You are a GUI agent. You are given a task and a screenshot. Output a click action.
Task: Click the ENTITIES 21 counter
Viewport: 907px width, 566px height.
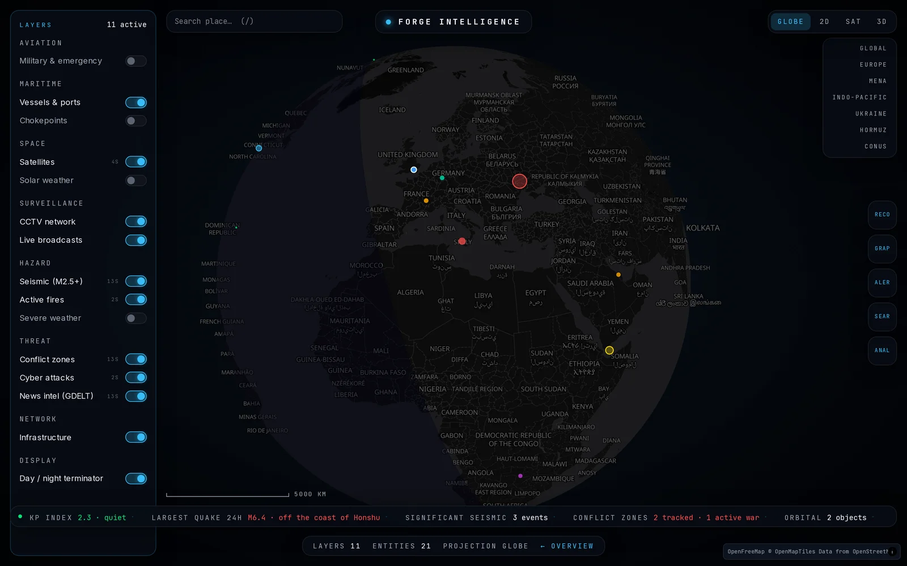click(401, 547)
